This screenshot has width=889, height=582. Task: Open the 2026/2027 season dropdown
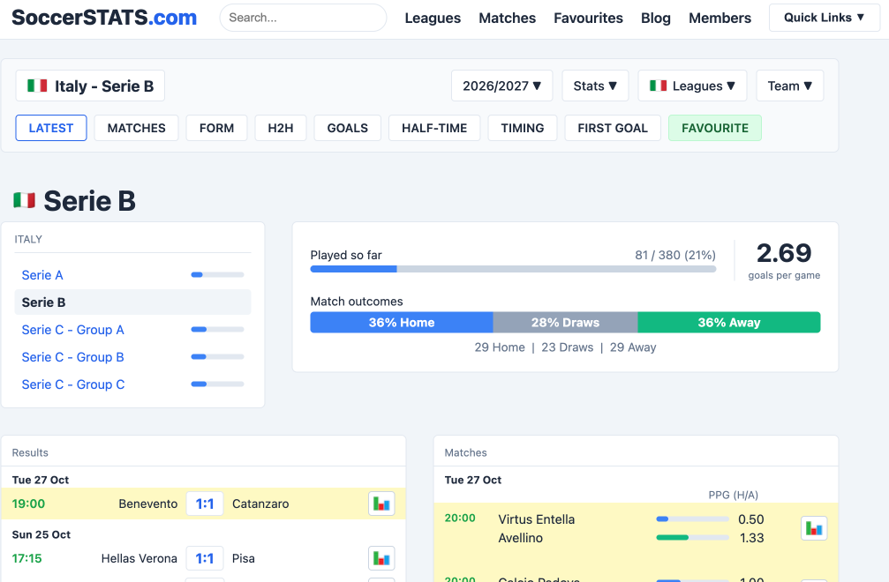point(501,86)
